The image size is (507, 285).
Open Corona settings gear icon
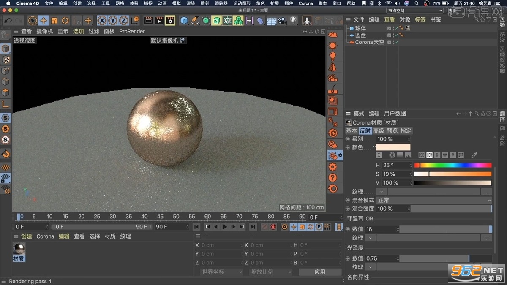[x=333, y=167]
